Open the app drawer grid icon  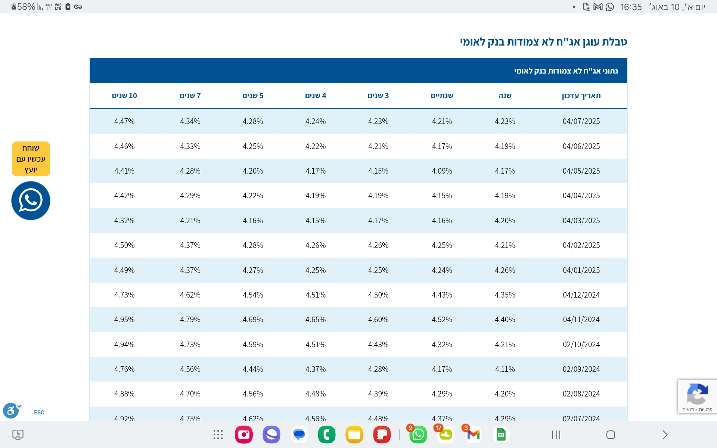(218, 435)
